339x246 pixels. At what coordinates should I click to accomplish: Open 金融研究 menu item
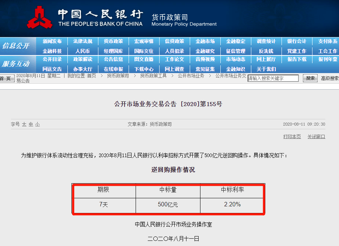205,51
